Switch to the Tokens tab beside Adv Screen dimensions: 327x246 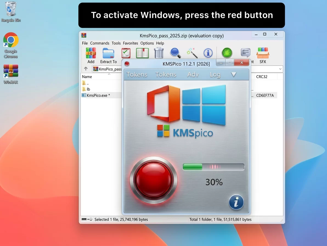166,74
